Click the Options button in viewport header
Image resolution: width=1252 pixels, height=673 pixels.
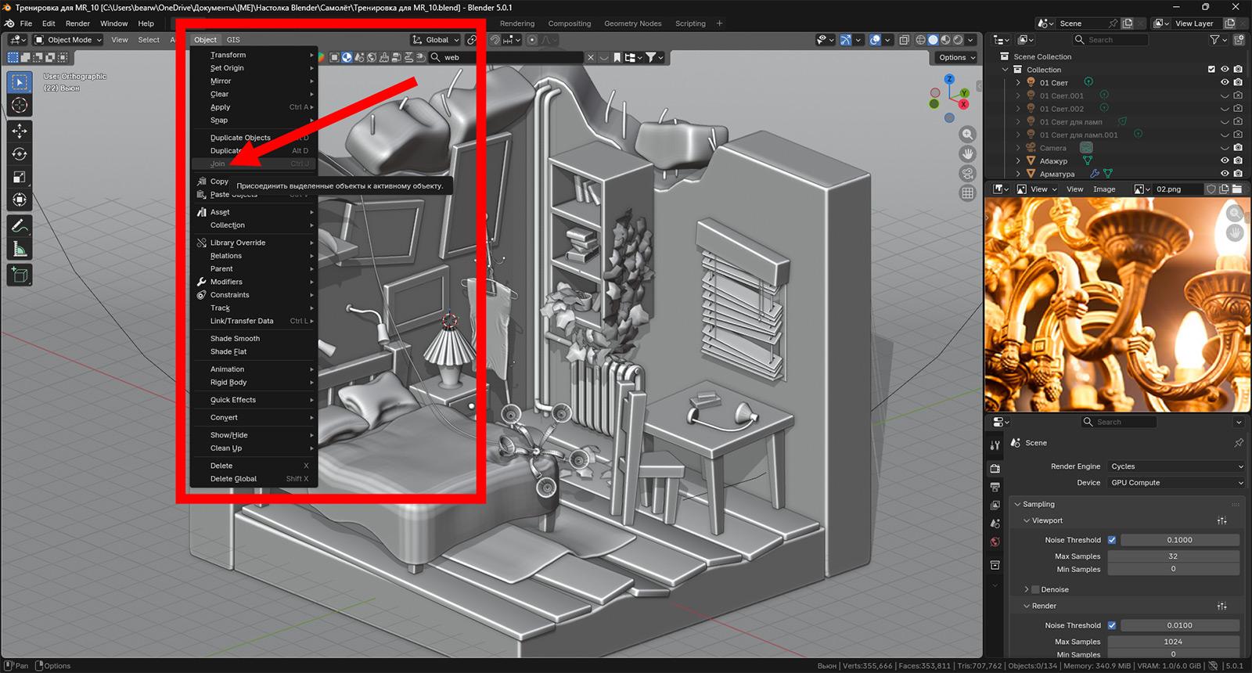956,57
